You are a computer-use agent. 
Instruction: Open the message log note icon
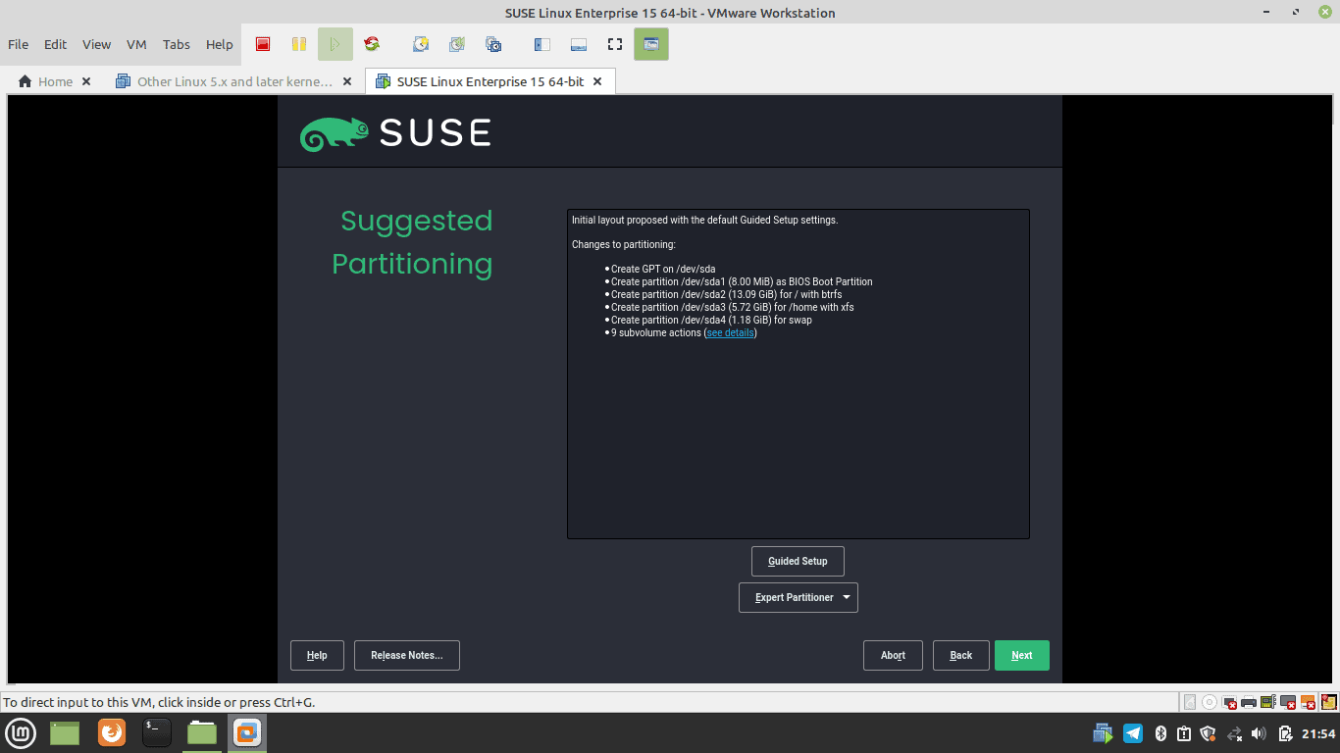point(1329,702)
